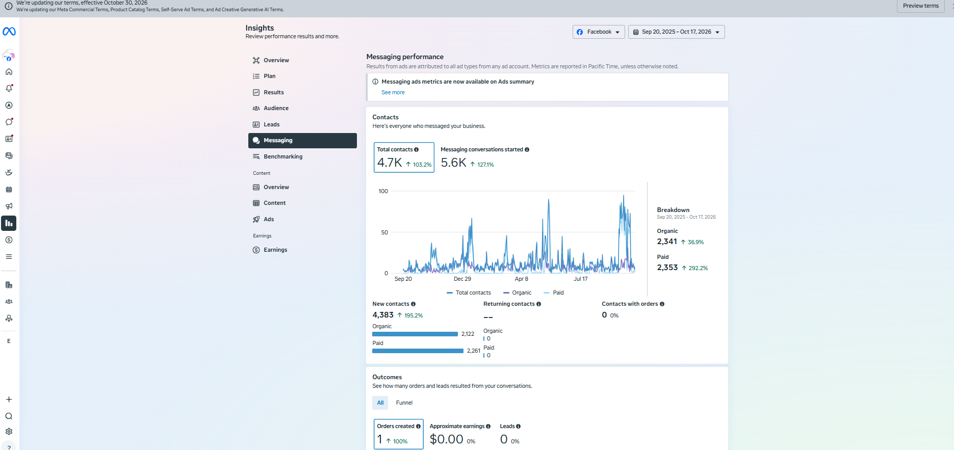Open the Search magnifier icon
This screenshot has height=450, width=954.
[9, 416]
